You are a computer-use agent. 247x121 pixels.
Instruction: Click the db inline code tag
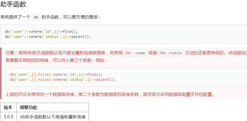[36, 17]
